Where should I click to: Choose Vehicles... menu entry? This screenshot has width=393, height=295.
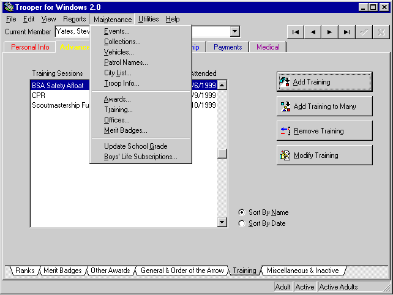[141, 52]
